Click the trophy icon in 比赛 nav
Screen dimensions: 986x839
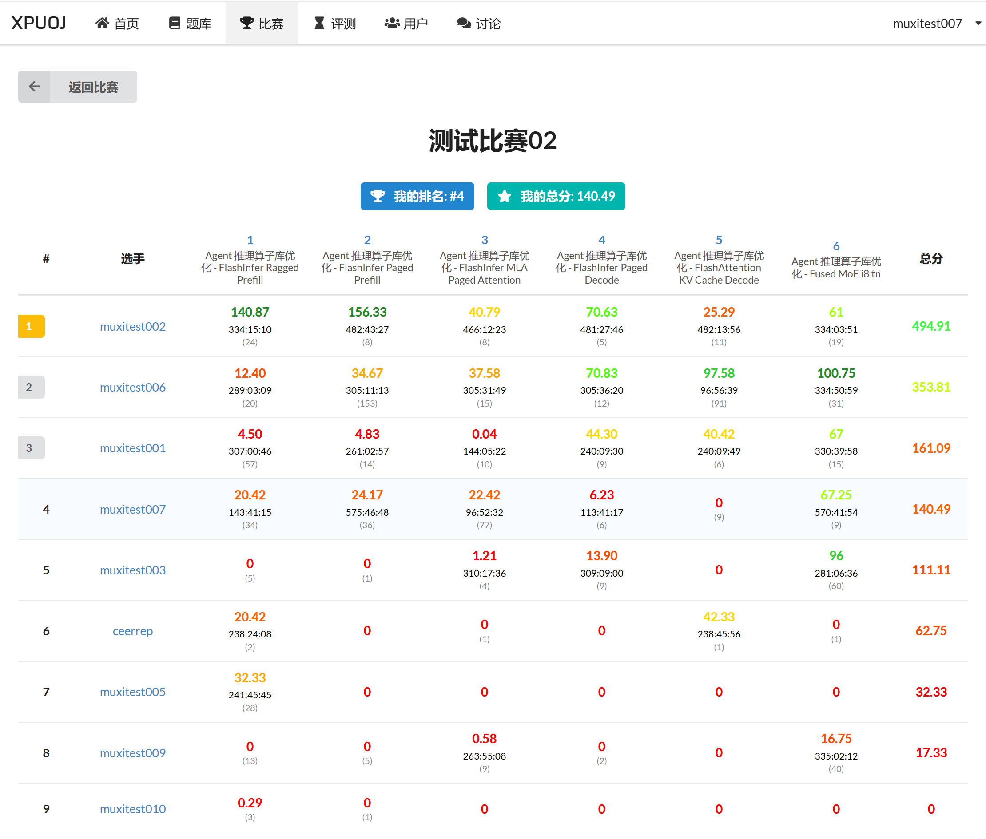pos(246,23)
